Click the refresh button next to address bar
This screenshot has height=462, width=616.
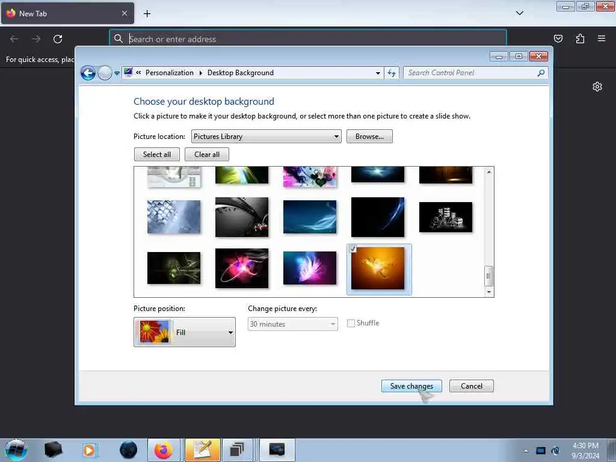click(x=392, y=73)
